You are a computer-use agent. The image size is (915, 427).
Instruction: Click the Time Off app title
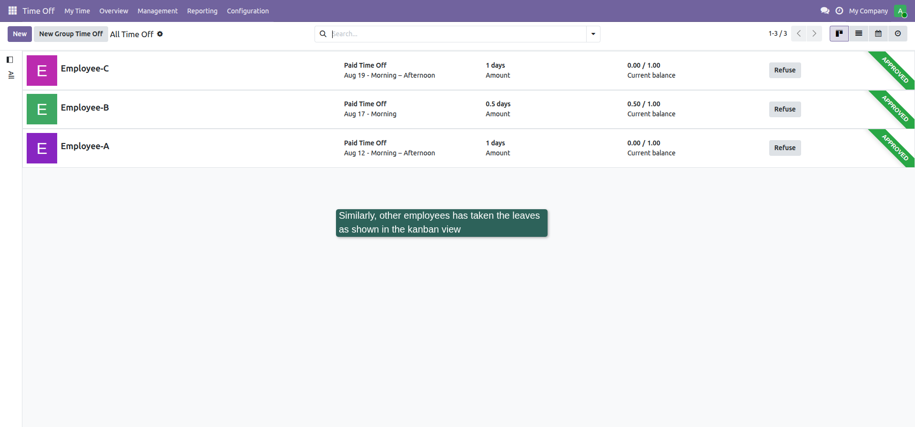[39, 11]
